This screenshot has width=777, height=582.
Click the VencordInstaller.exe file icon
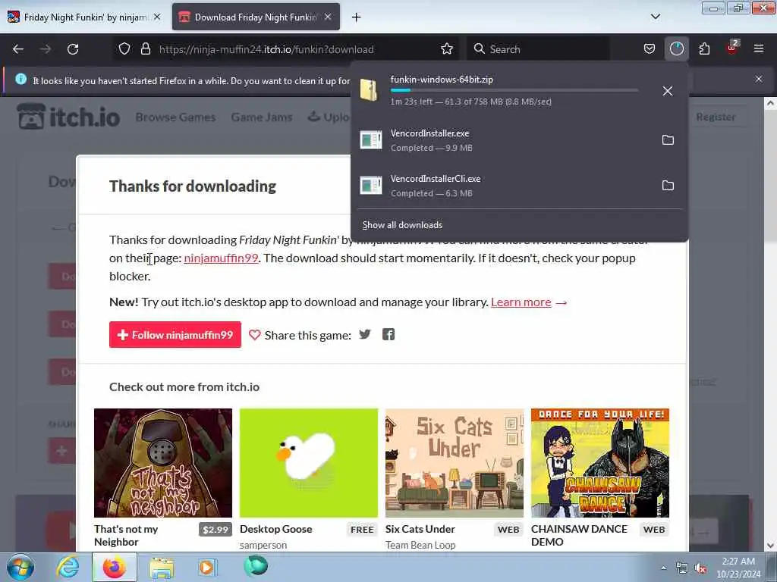point(370,140)
